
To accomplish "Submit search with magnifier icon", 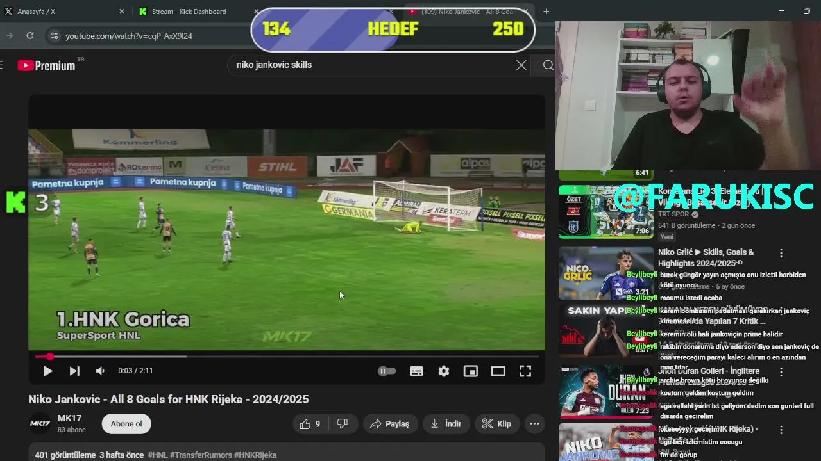I will point(548,65).
